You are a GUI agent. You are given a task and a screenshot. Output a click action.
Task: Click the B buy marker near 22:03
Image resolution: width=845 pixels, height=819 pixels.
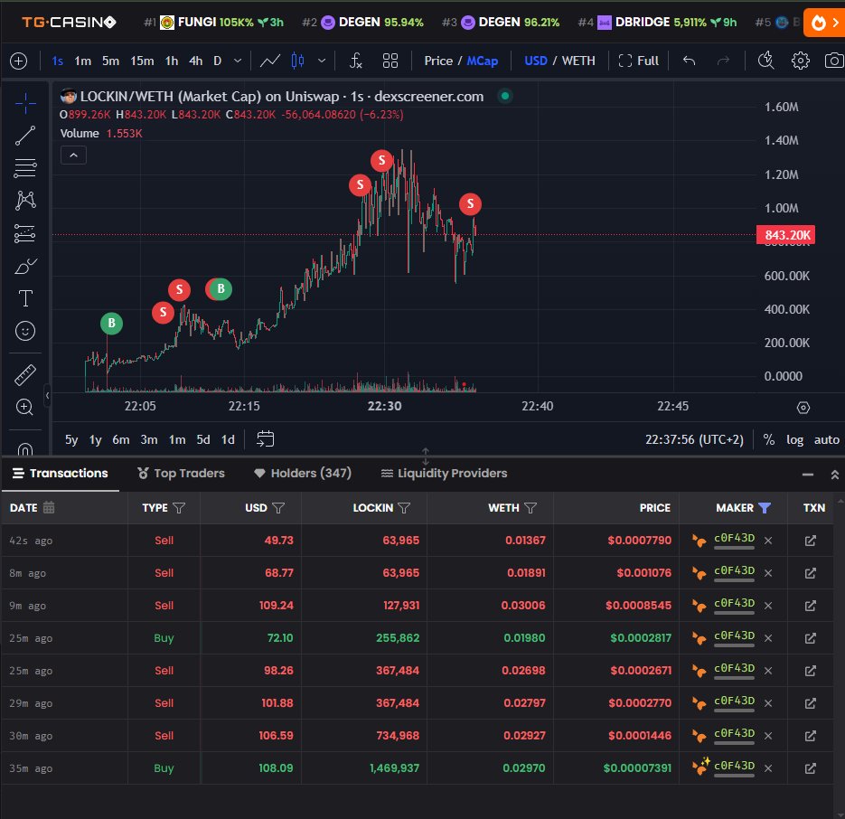(x=111, y=323)
